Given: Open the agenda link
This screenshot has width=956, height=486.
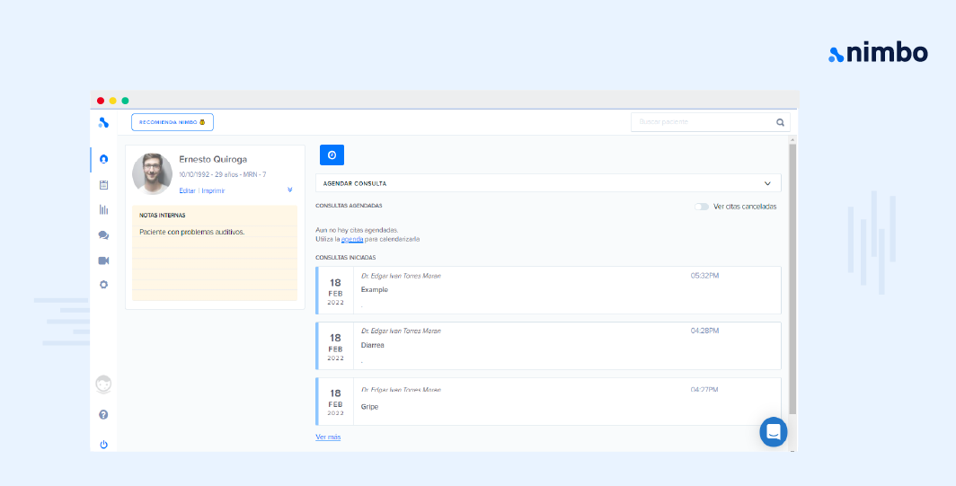Looking at the screenshot, I should click(352, 239).
